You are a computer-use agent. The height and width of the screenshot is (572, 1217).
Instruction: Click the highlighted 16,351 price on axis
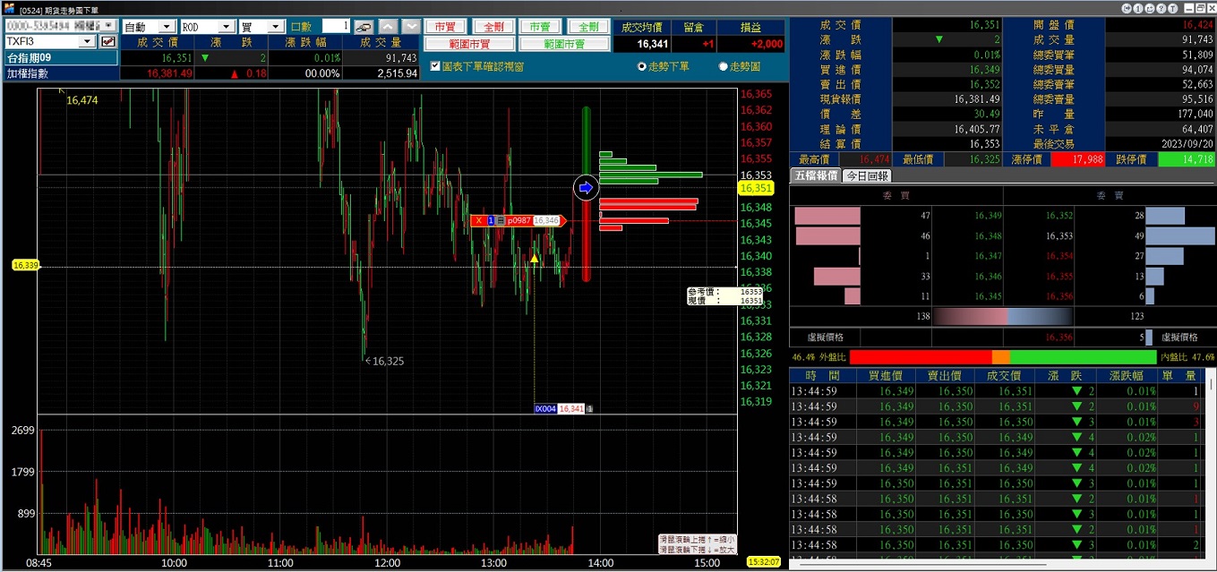[756, 188]
